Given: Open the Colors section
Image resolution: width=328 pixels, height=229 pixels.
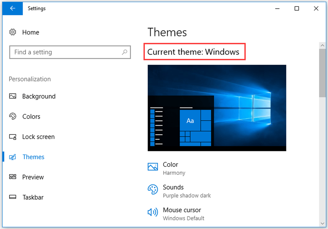Looking at the screenshot, I should coord(31,116).
